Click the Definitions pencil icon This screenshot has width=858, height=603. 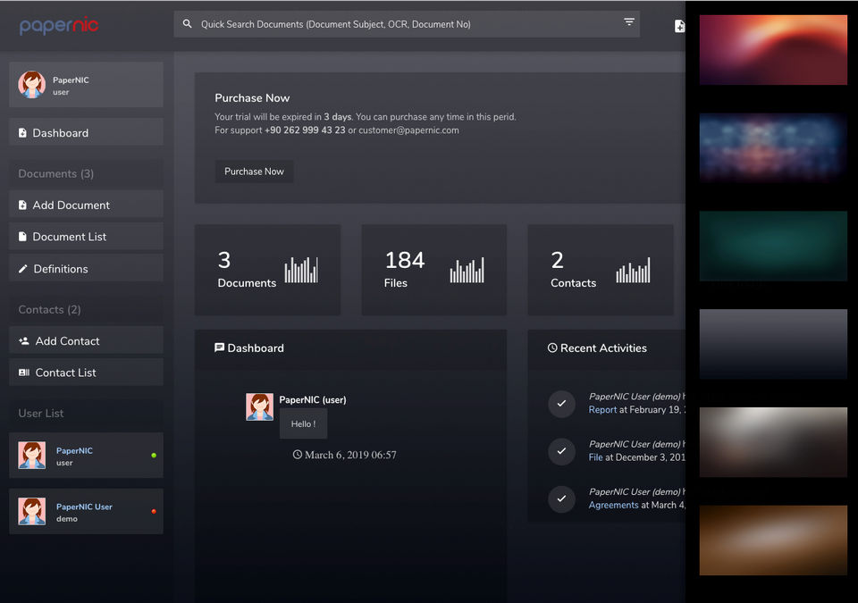coord(22,269)
